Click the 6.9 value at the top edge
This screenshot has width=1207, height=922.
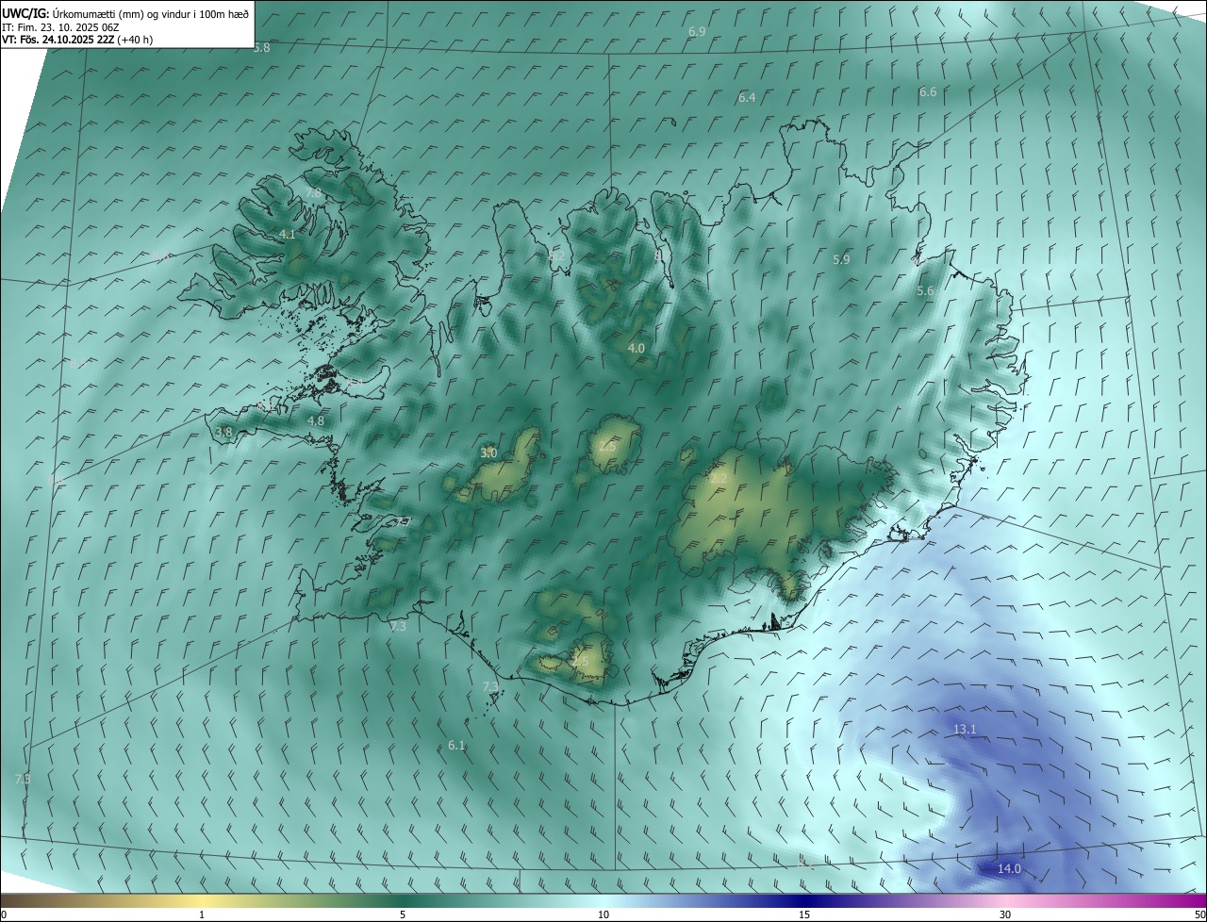(697, 31)
